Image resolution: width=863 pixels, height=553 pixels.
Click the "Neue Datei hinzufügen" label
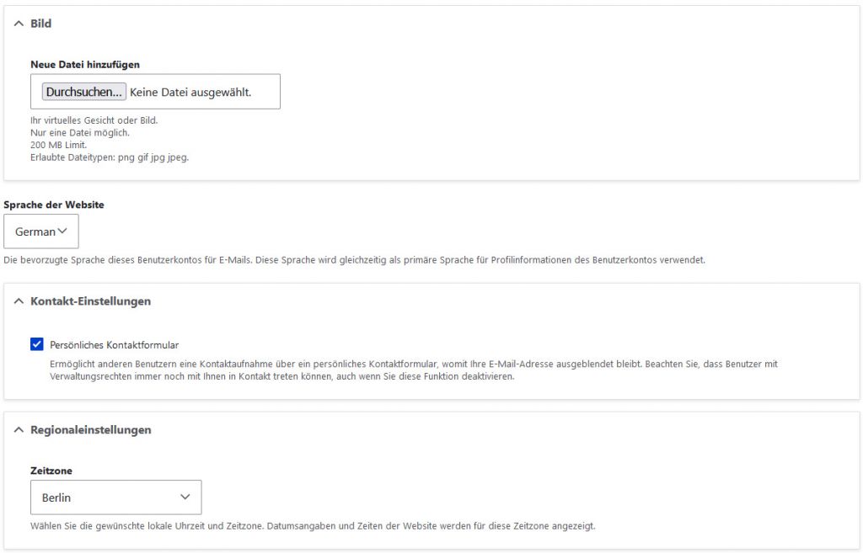point(85,64)
